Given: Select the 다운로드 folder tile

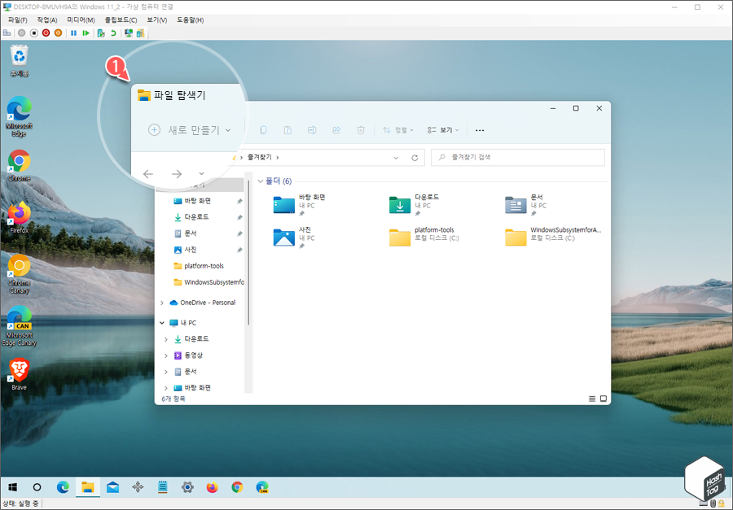Looking at the screenshot, I should (x=415, y=205).
